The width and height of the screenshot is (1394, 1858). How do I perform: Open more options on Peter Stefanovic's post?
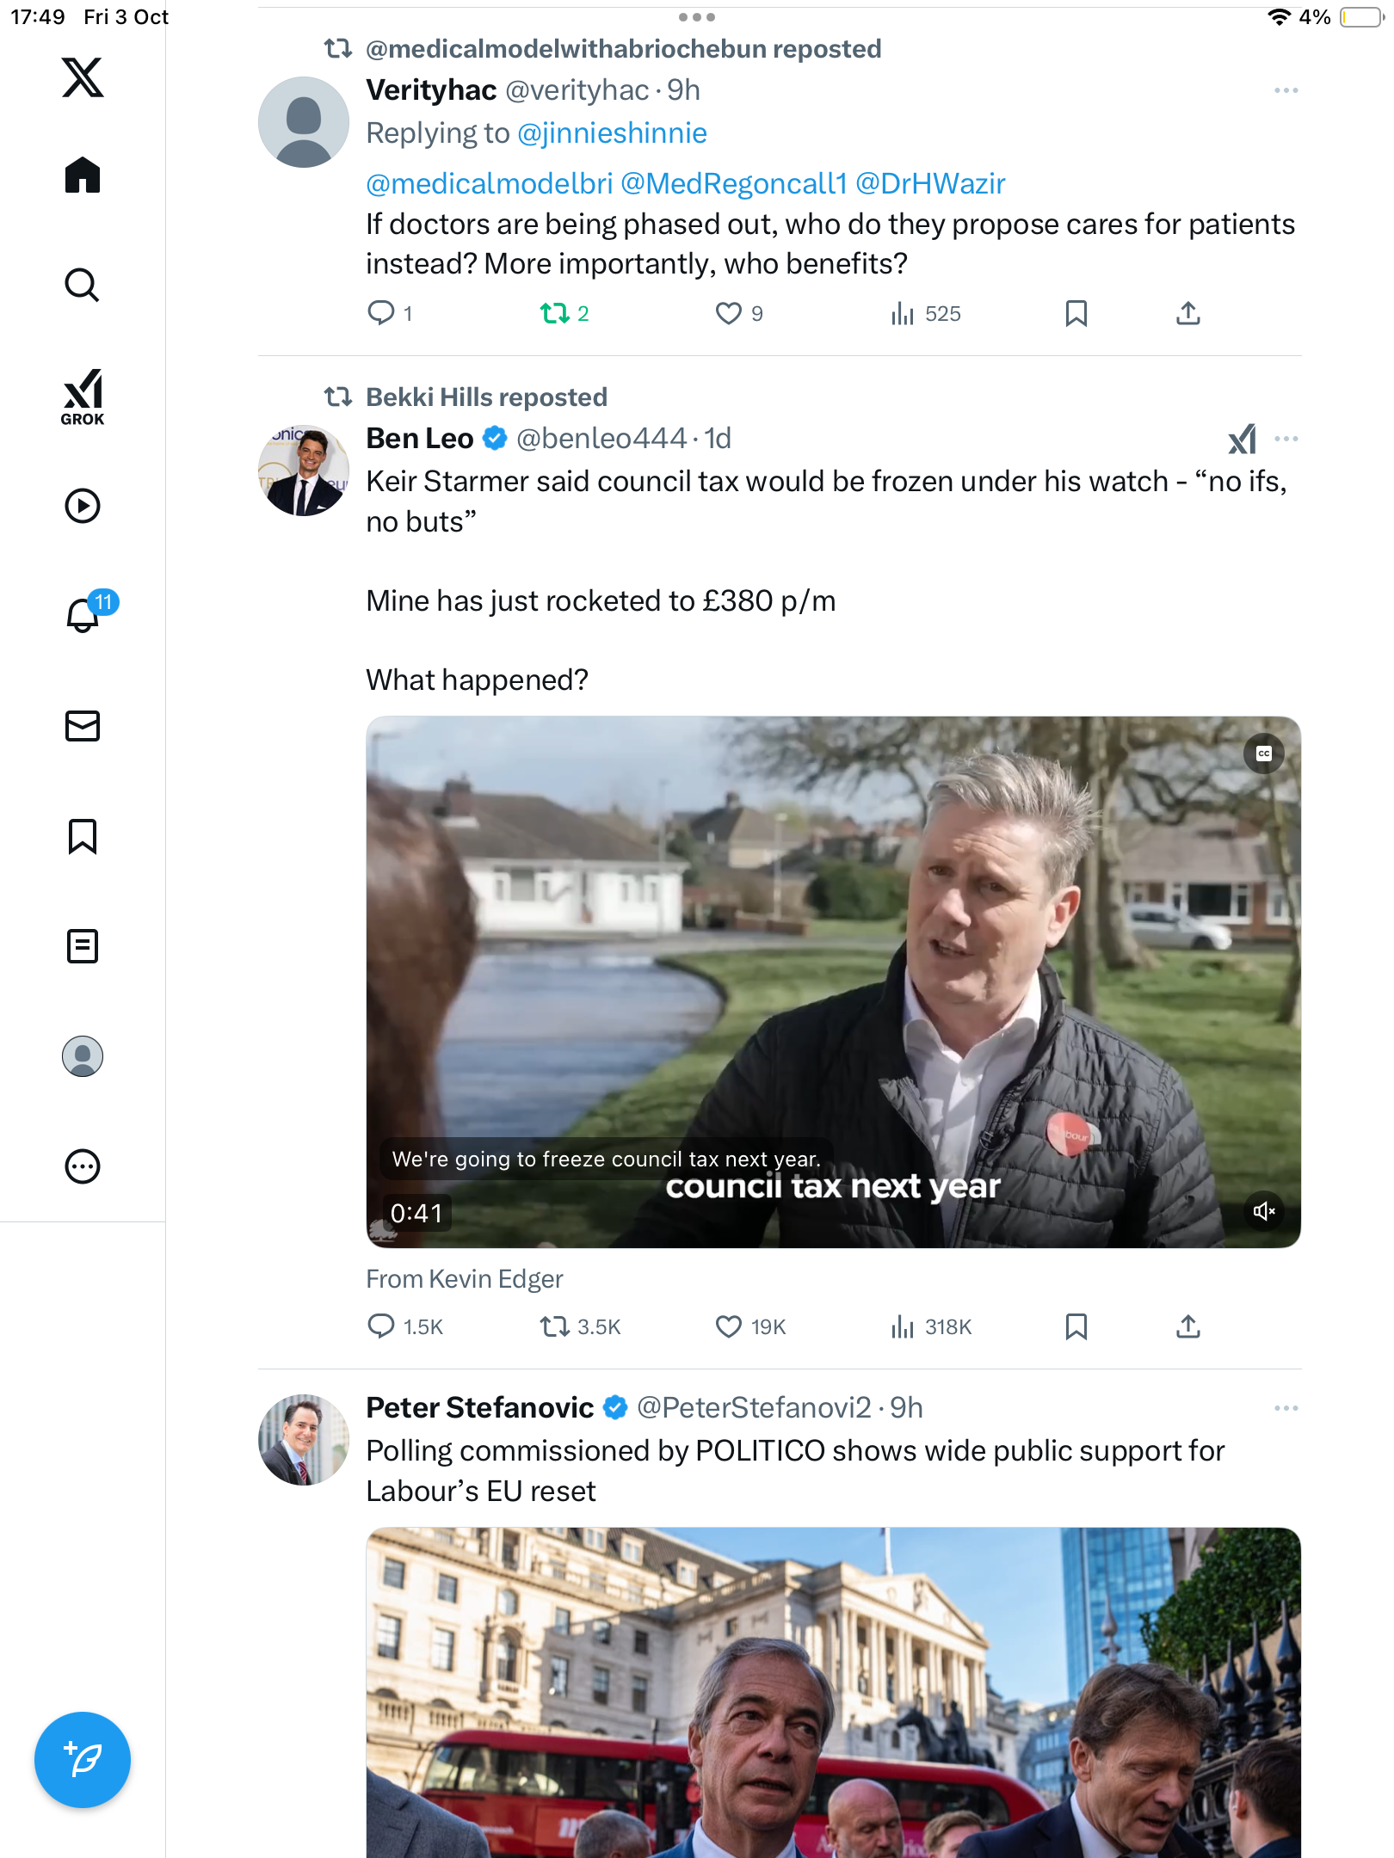(x=1286, y=1408)
